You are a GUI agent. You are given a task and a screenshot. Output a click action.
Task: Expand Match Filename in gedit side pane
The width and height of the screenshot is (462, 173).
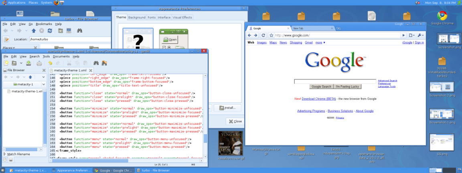tap(5, 154)
